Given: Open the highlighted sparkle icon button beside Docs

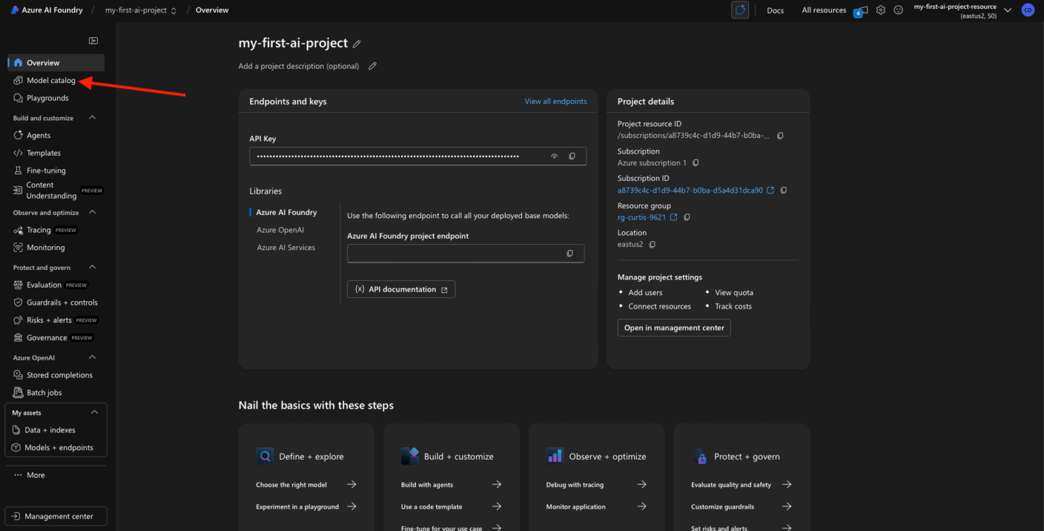Looking at the screenshot, I should tap(739, 10).
